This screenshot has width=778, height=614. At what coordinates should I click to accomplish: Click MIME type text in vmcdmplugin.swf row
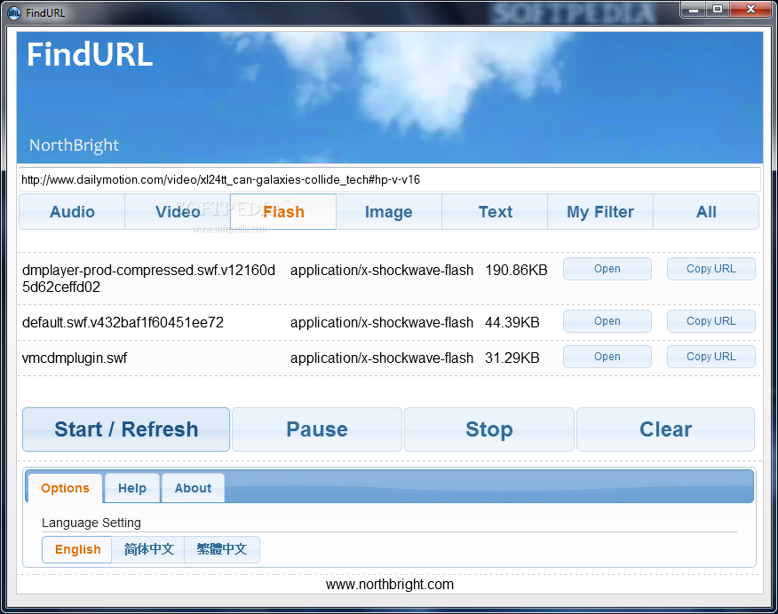point(382,358)
